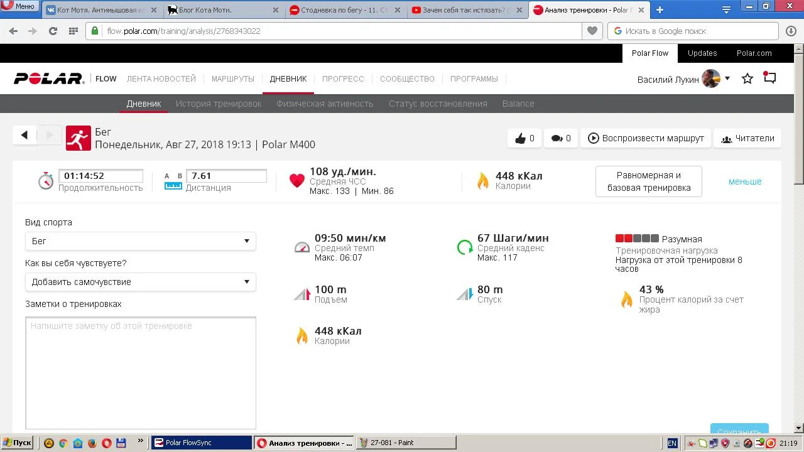Screen dimensions: 804x452
Task: Click the Polar logo
Action: point(49,79)
